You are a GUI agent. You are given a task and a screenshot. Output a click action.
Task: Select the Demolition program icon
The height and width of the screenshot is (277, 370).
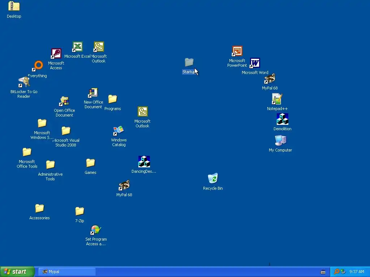pyautogui.click(x=283, y=119)
